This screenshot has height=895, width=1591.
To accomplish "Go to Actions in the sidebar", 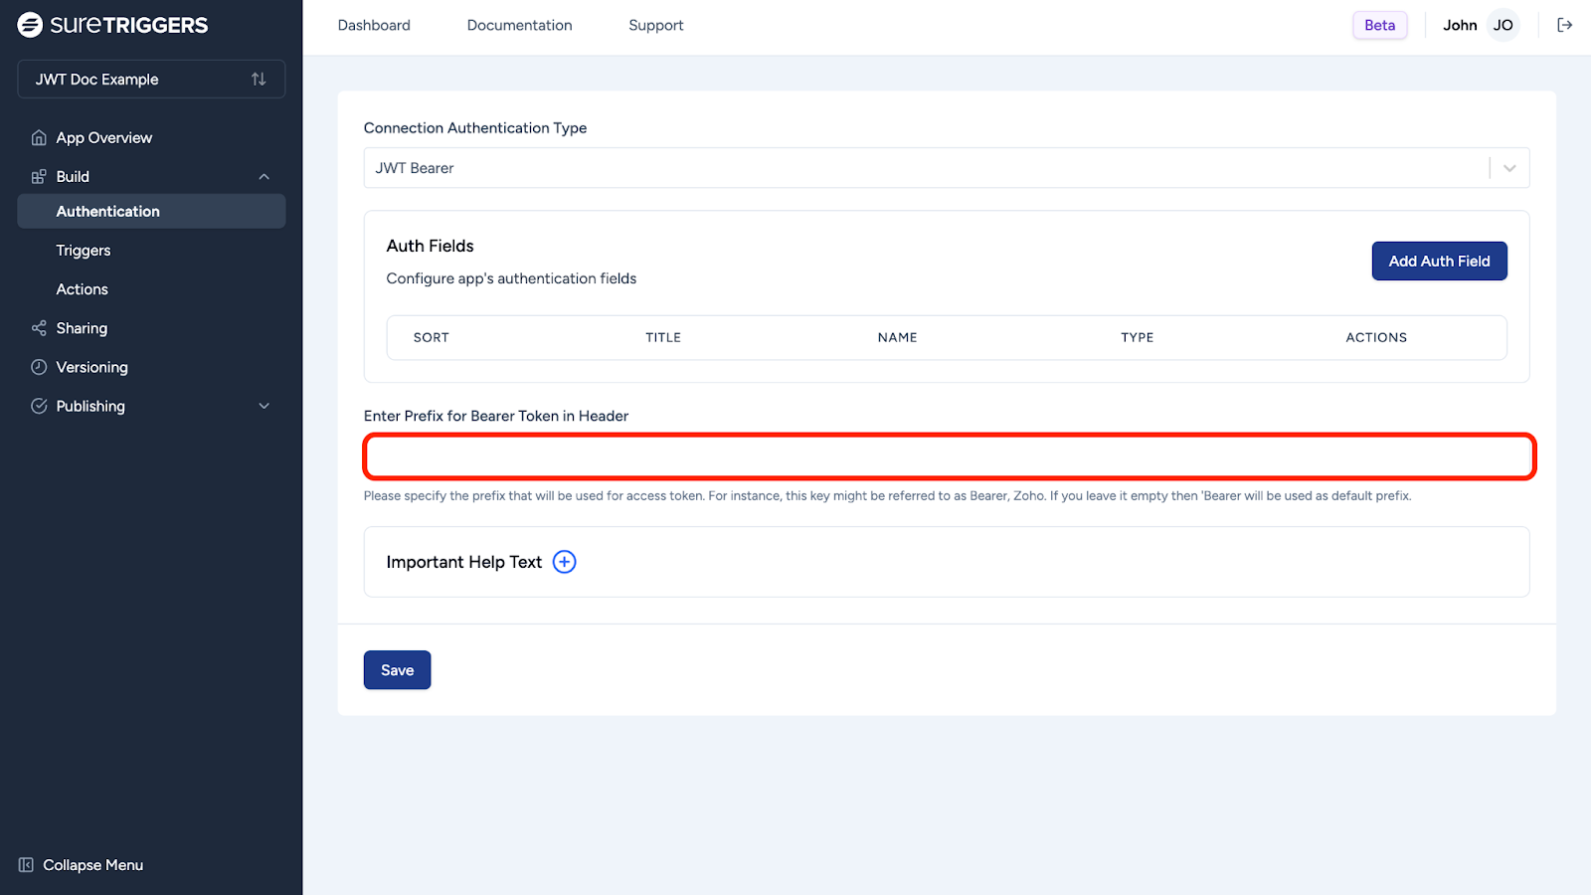I will coord(83,289).
